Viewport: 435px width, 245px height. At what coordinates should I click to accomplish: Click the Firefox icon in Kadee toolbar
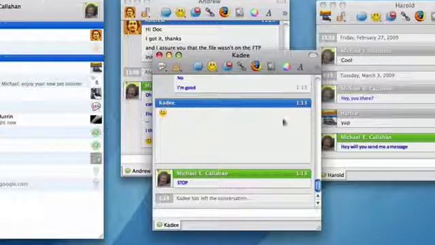[256, 67]
